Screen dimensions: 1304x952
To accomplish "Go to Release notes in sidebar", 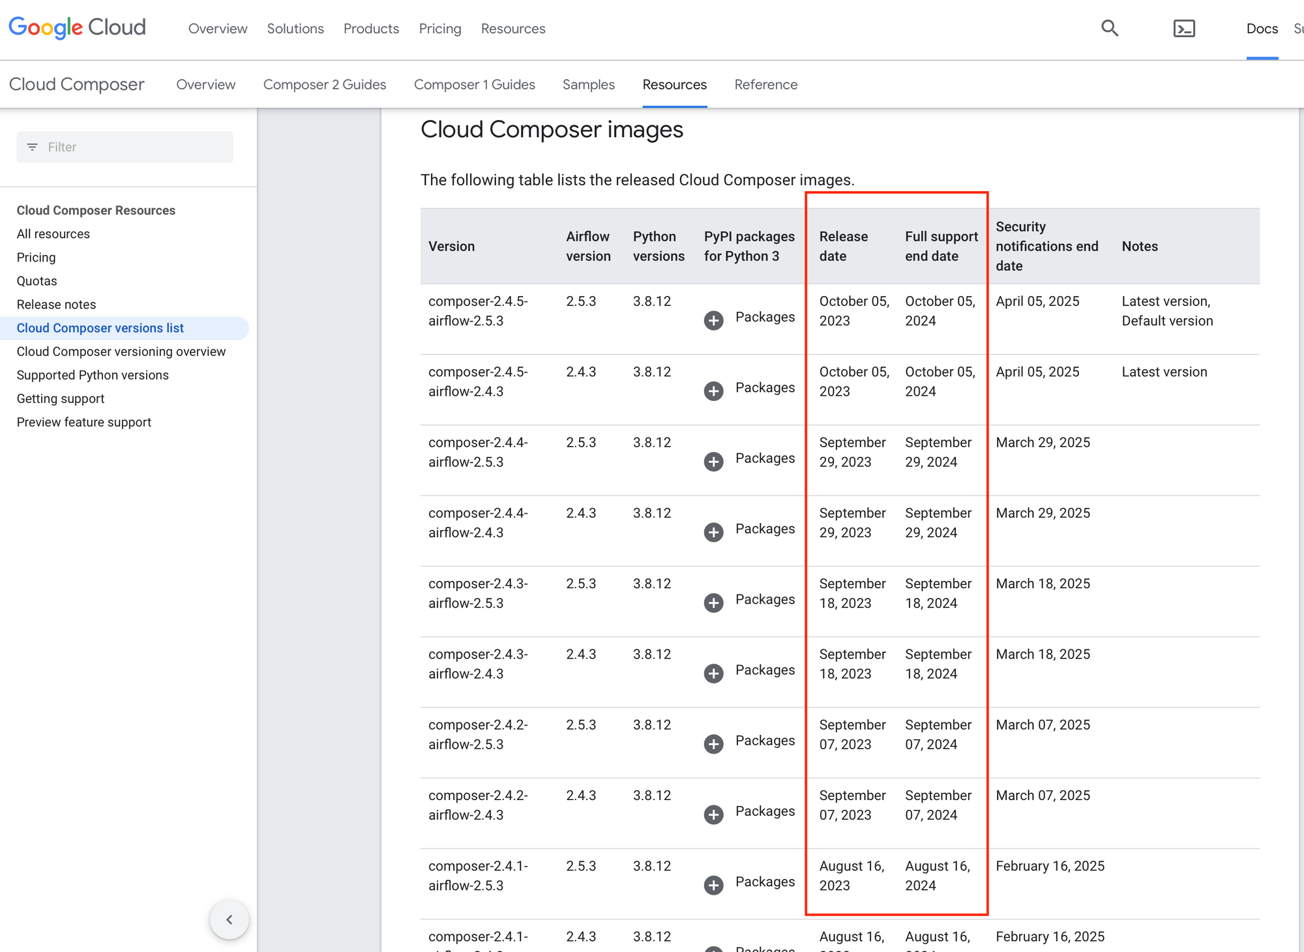I will coord(56,305).
